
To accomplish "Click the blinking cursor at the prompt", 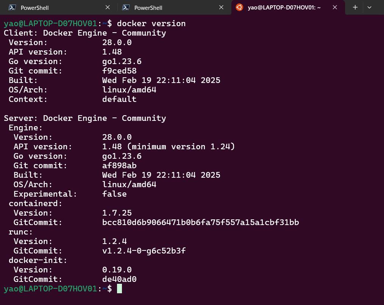I will (119, 288).
